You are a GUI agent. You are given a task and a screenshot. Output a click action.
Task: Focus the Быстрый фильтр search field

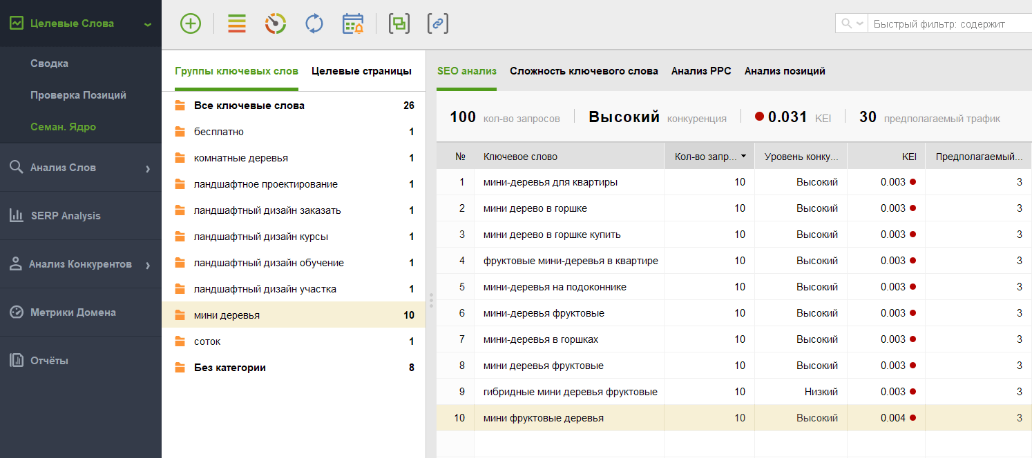coord(950,23)
